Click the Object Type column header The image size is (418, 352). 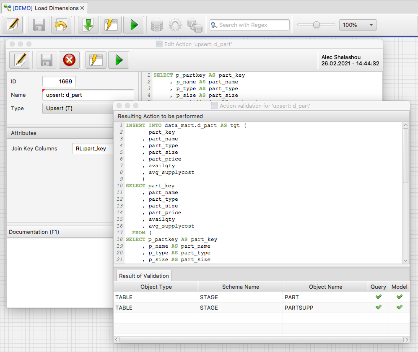[x=156, y=287]
